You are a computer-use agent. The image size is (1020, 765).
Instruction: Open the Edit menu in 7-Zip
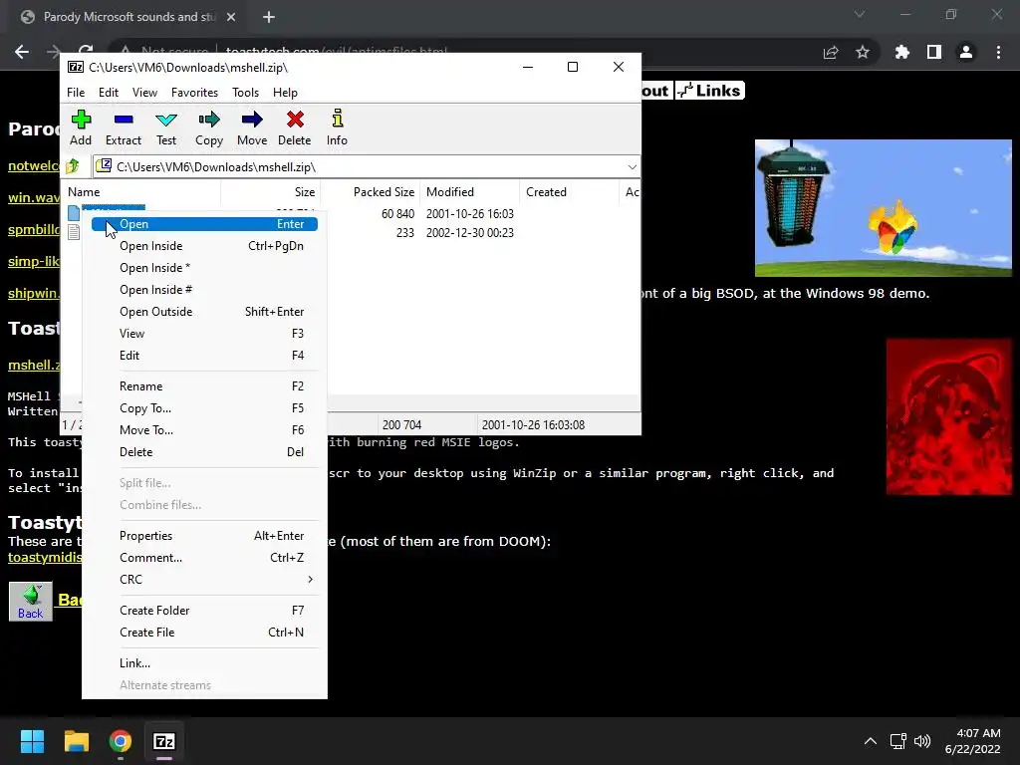coord(108,93)
